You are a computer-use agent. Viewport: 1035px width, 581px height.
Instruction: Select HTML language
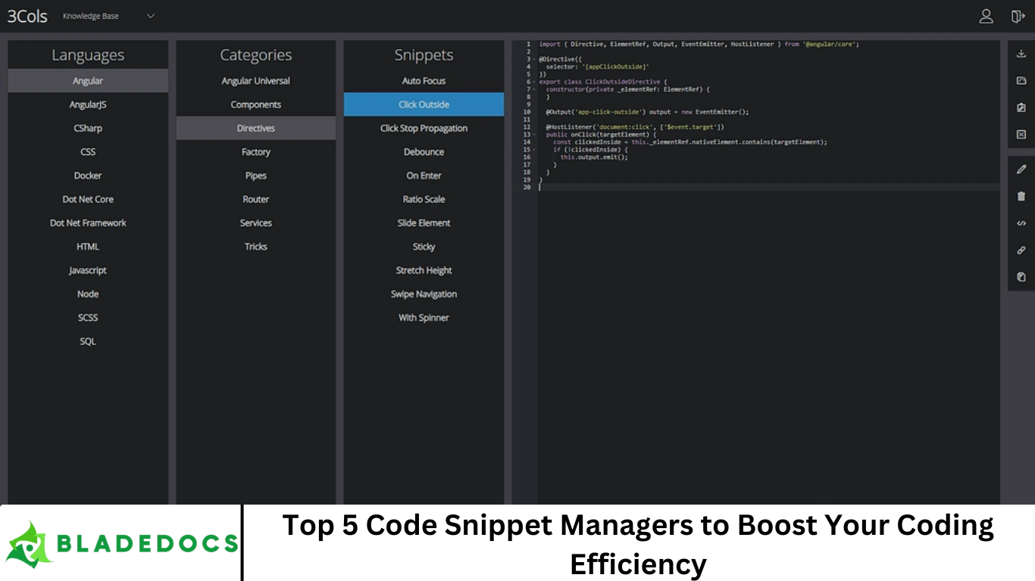(88, 247)
